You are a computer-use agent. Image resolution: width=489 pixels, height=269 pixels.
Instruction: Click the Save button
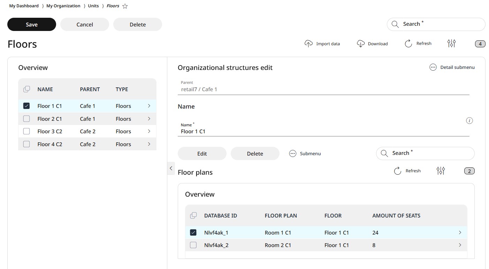(32, 24)
